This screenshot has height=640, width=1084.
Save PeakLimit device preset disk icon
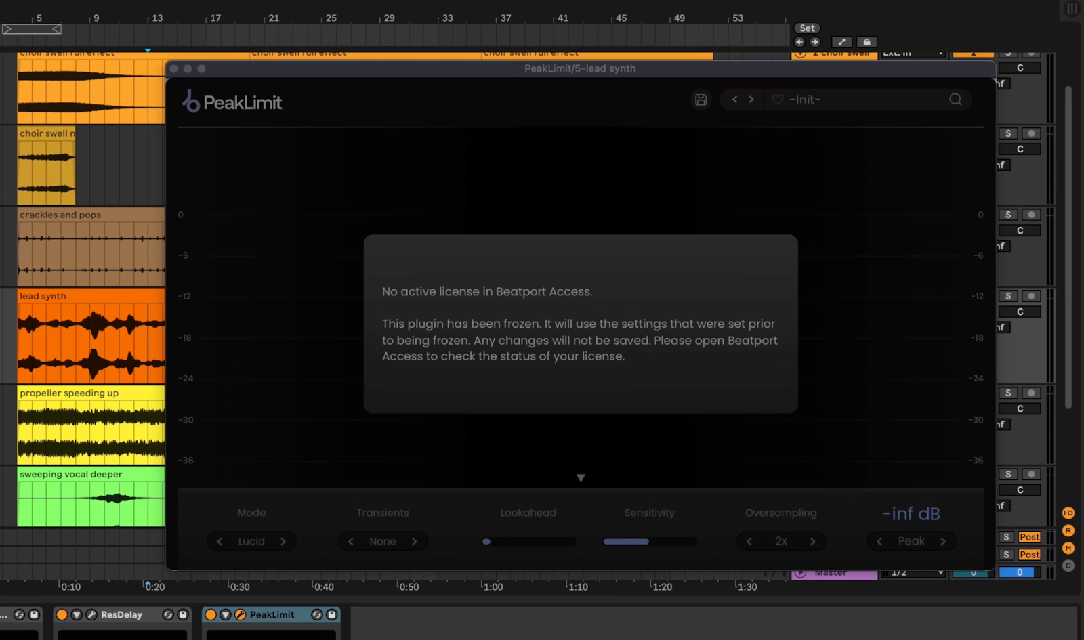pyautogui.click(x=332, y=615)
